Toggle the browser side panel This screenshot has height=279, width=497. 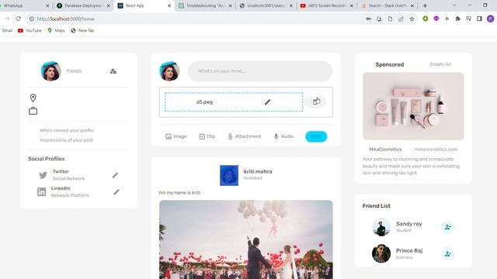(x=479, y=19)
